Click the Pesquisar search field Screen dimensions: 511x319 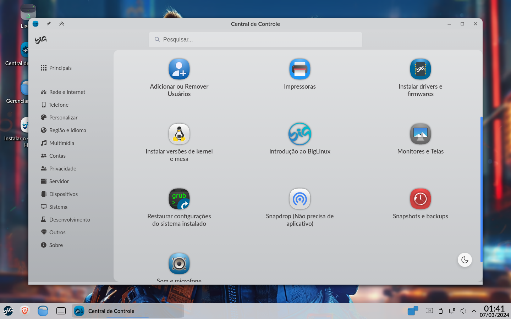click(x=255, y=40)
